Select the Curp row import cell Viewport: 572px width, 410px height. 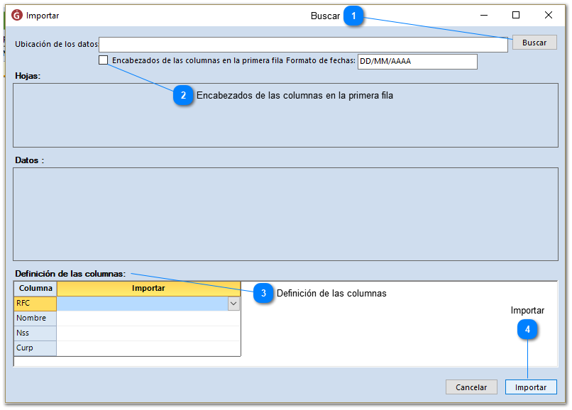click(148, 348)
